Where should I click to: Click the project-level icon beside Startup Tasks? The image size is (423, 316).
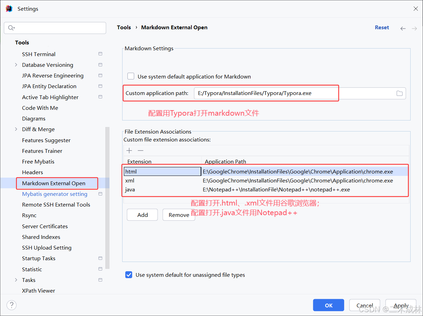pos(100,258)
